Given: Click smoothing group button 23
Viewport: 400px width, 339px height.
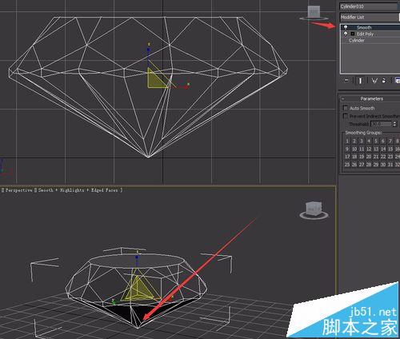Looking at the screenshot, I should tap(390, 157).
